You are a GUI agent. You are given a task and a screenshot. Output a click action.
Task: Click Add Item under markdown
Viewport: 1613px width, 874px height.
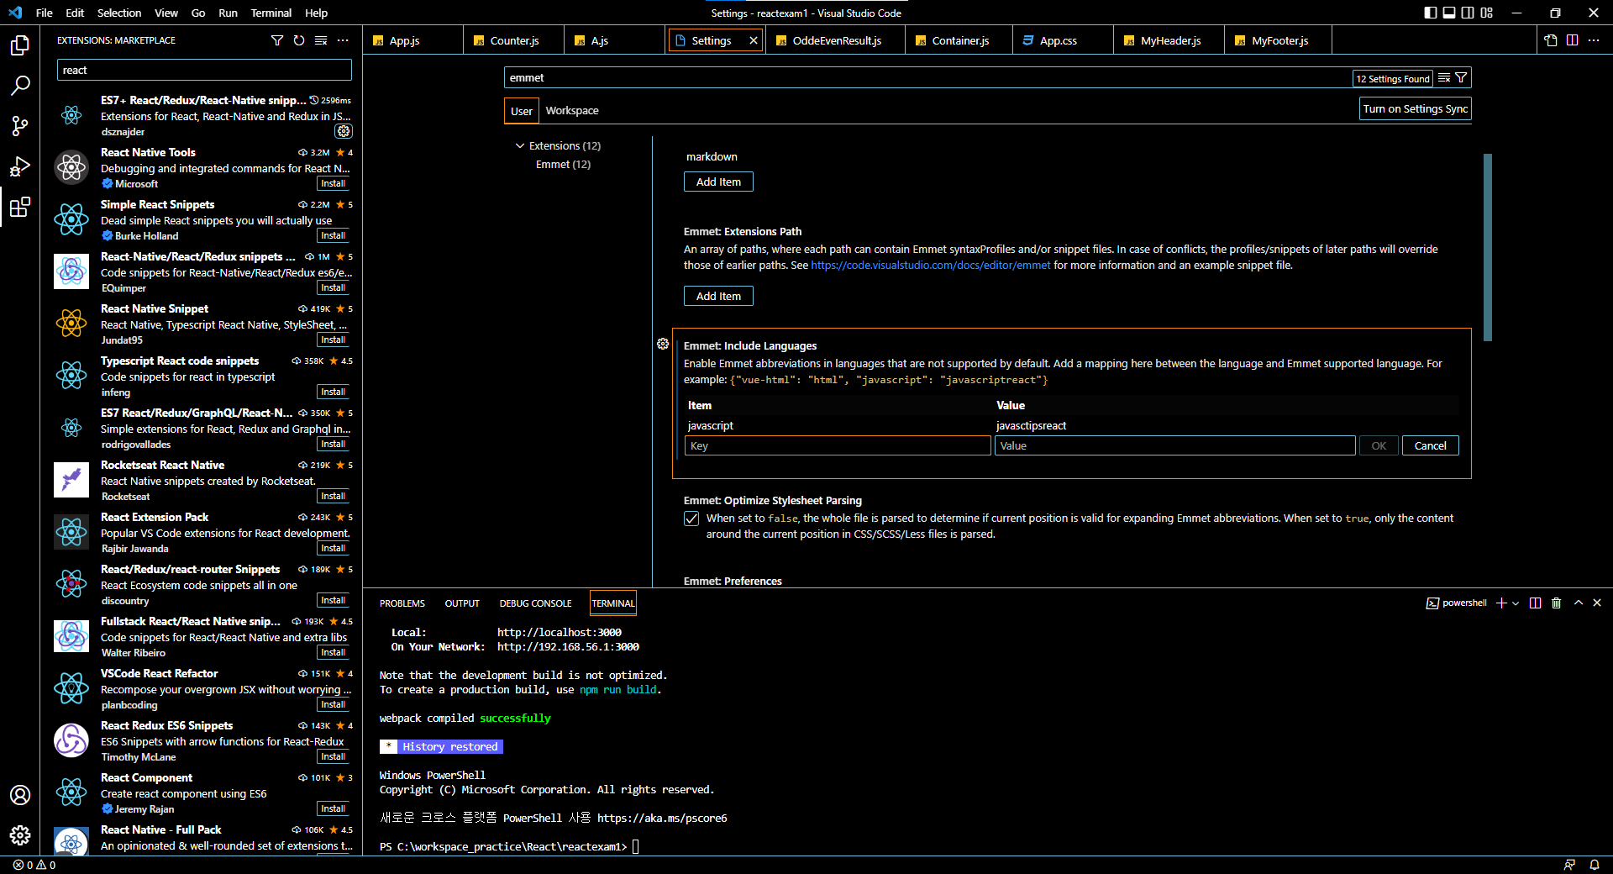click(x=718, y=182)
